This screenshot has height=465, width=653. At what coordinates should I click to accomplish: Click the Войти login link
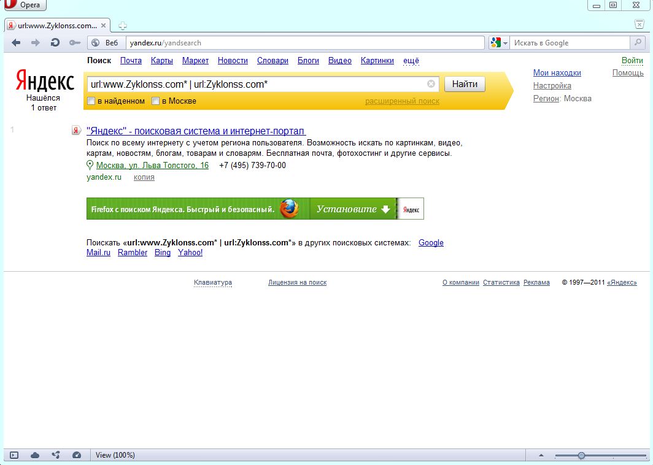click(633, 60)
